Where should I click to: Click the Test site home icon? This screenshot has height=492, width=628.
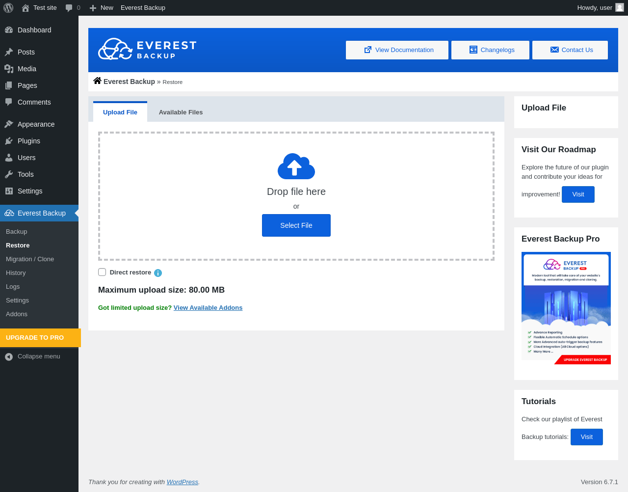[x=26, y=8]
